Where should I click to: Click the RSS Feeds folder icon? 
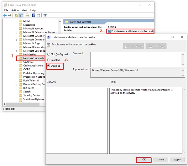20,88
